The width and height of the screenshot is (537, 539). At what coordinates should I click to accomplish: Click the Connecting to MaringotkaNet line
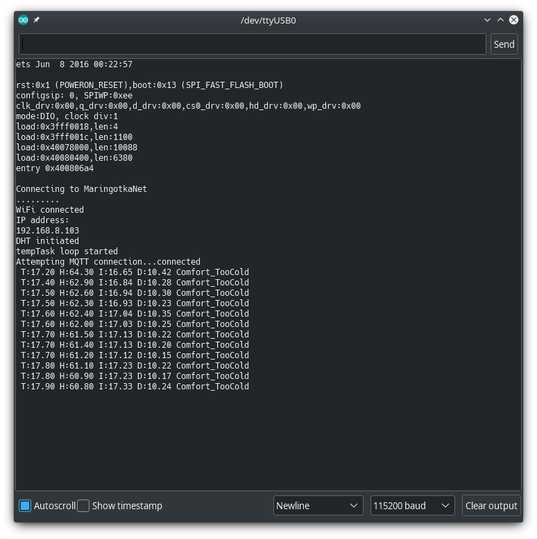click(x=81, y=189)
